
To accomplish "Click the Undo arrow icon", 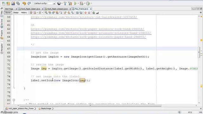I will (x=24, y=3).
